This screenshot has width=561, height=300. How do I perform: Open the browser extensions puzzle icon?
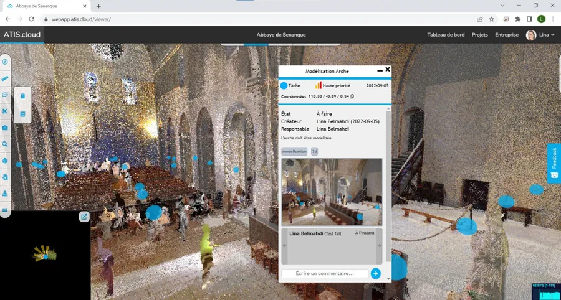518,19
